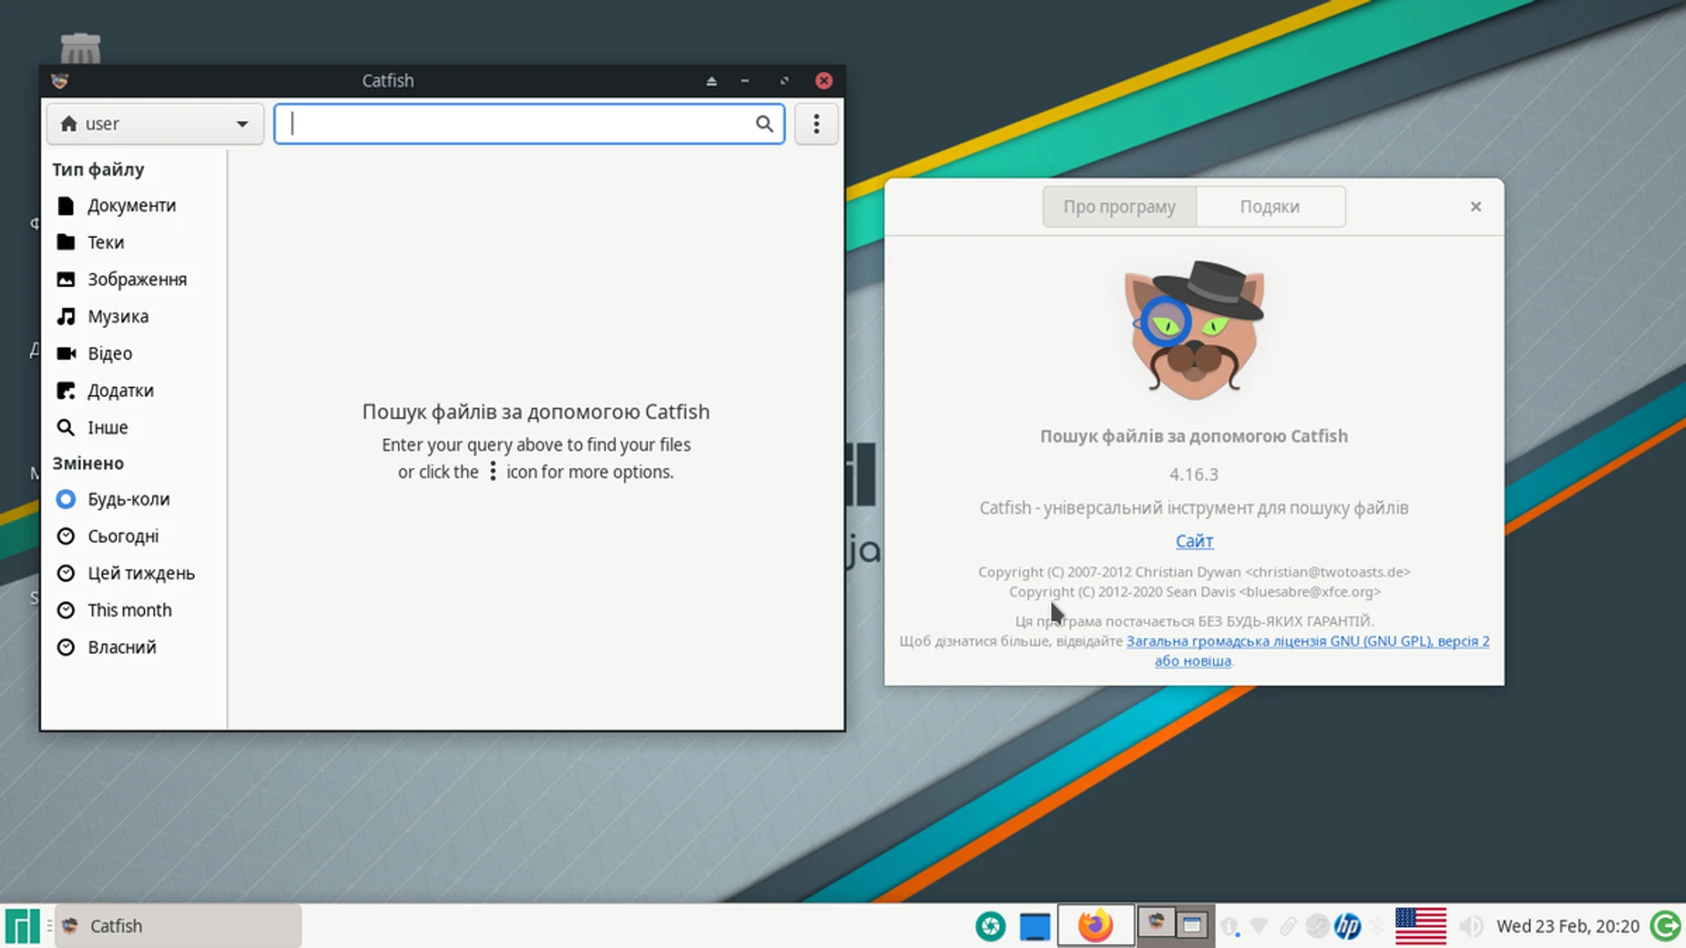
Task: Click the Catfish window menu icon in titlebar
Action: pos(60,81)
